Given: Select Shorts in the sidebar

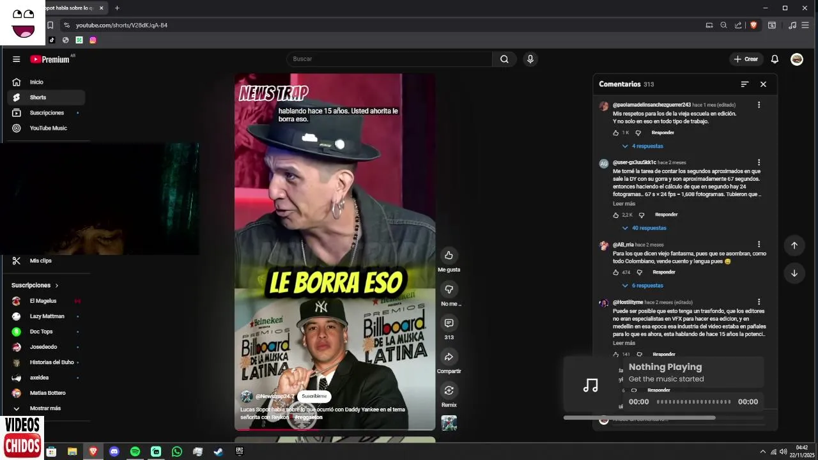Looking at the screenshot, I should pyautogui.click(x=46, y=97).
